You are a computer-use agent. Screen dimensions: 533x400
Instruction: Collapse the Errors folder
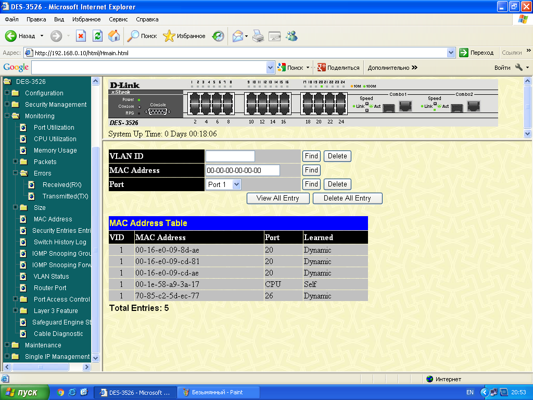point(15,173)
